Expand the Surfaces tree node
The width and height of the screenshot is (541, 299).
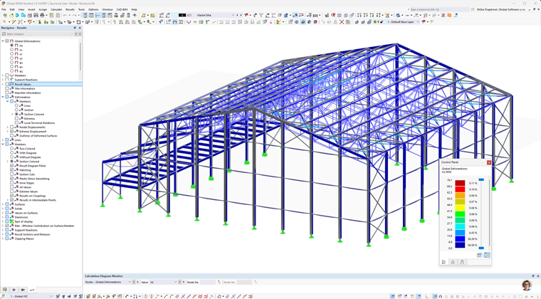click(x=3, y=204)
